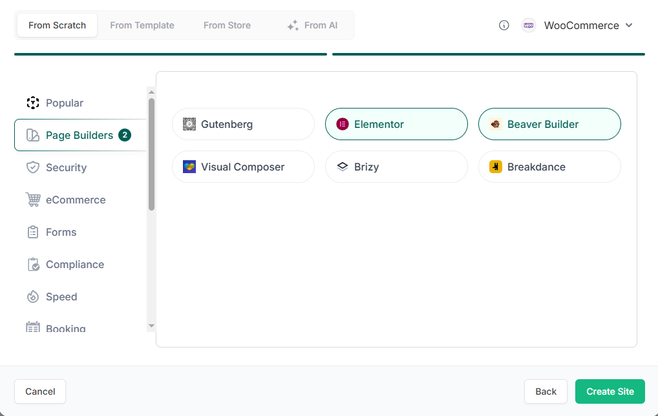Image resolution: width=658 pixels, height=416 pixels.
Task: Open the Compliance category
Action: click(x=80, y=264)
